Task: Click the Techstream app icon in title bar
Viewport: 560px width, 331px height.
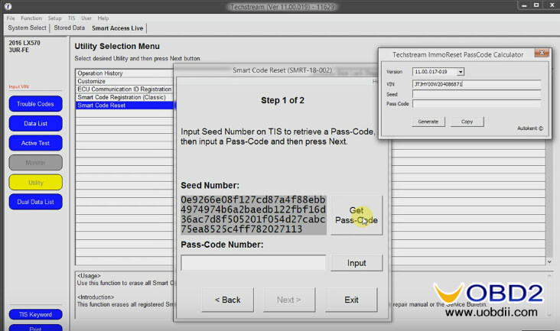Action: (x=8, y=6)
